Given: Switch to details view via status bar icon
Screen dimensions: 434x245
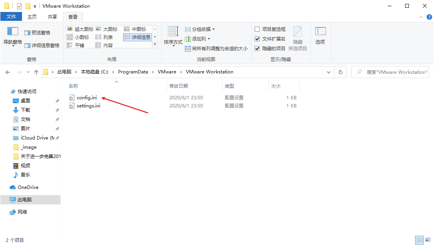Looking at the screenshot, I should coord(420,240).
